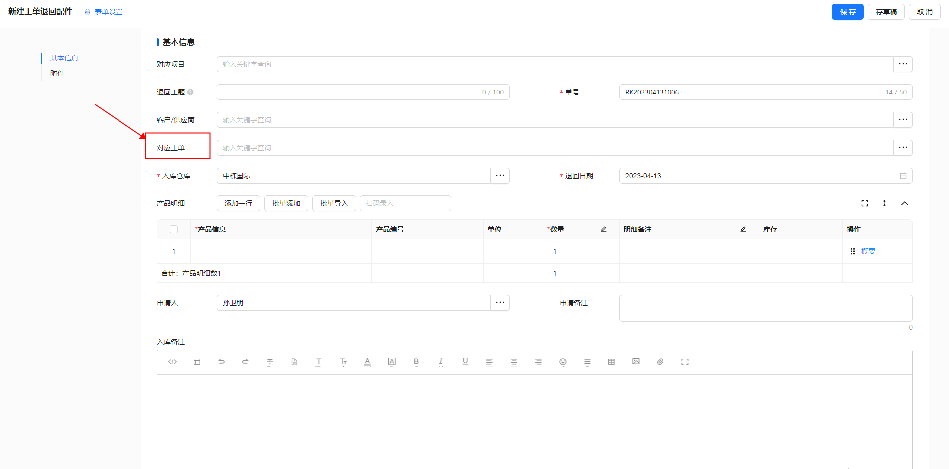The width and height of the screenshot is (949, 469).
Task: Insert a table in editor
Action: 611,362
